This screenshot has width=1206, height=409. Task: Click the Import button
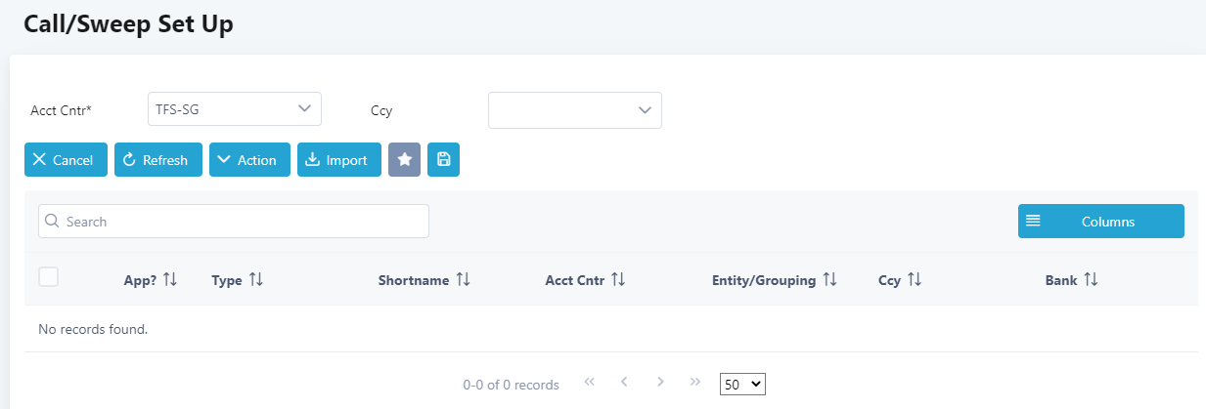[x=336, y=160]
